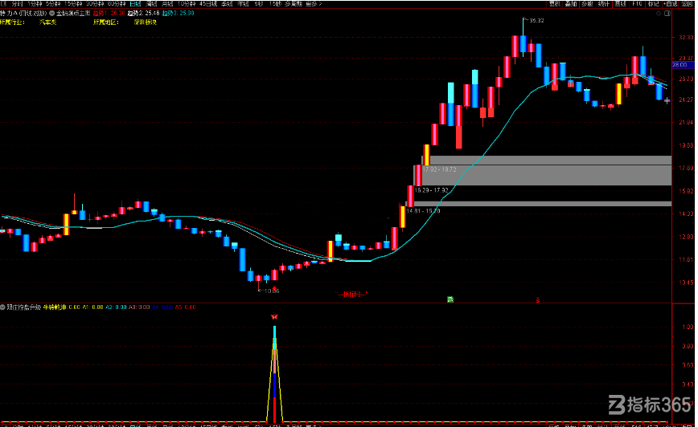The image size is (698, 427).
Task: Click the red 捕捉网 annotation text
Action: click(x=351, y=294)
